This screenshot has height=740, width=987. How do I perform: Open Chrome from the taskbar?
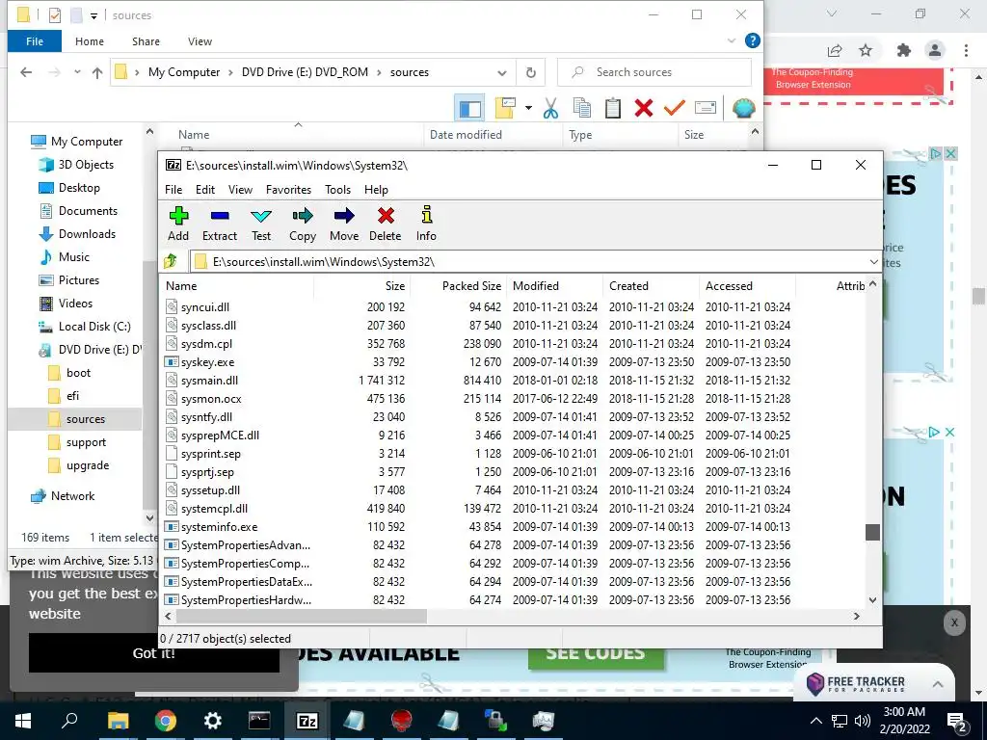[166, 721]
